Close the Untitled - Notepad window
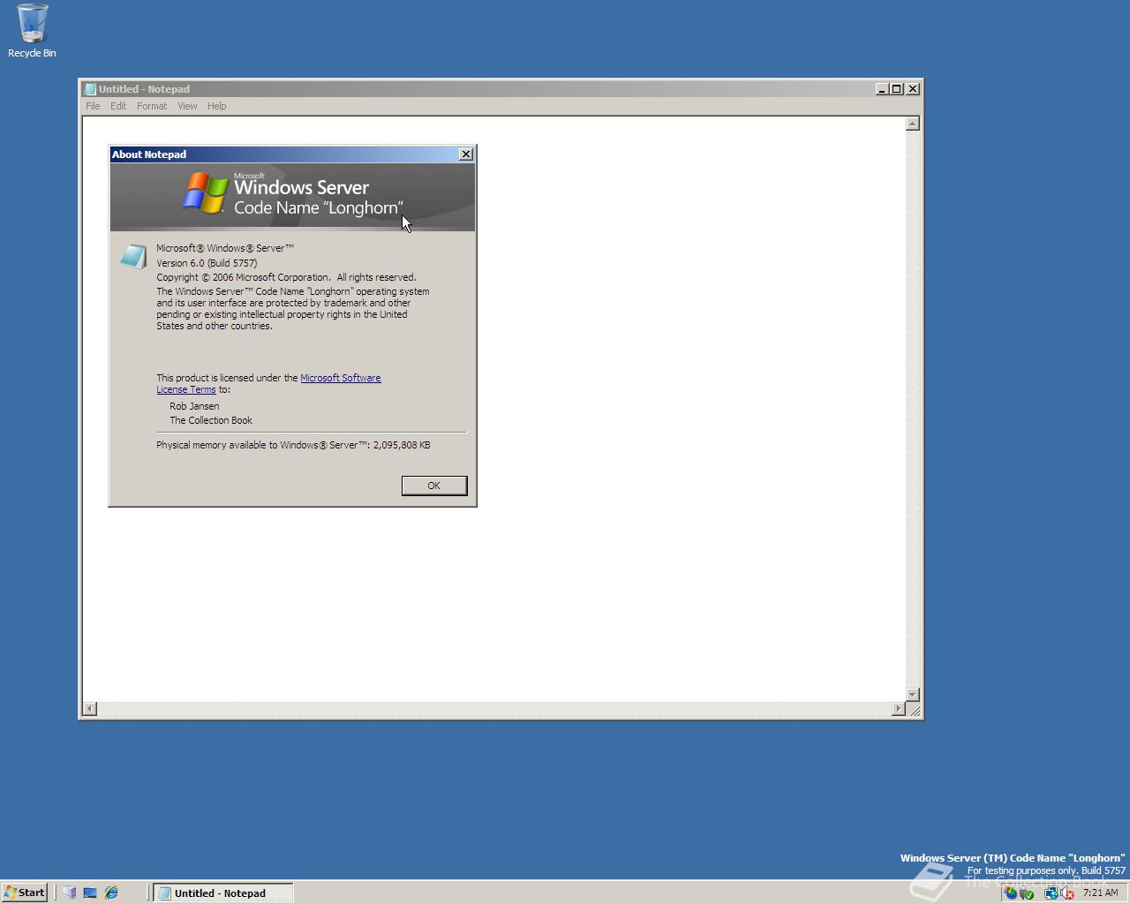The image size is (1130, 904). [913, 89]
